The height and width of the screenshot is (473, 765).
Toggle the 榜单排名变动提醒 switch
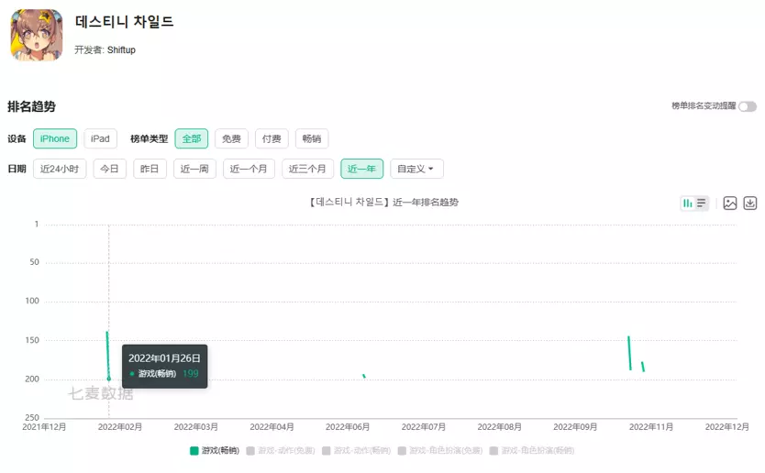point(747,106)
